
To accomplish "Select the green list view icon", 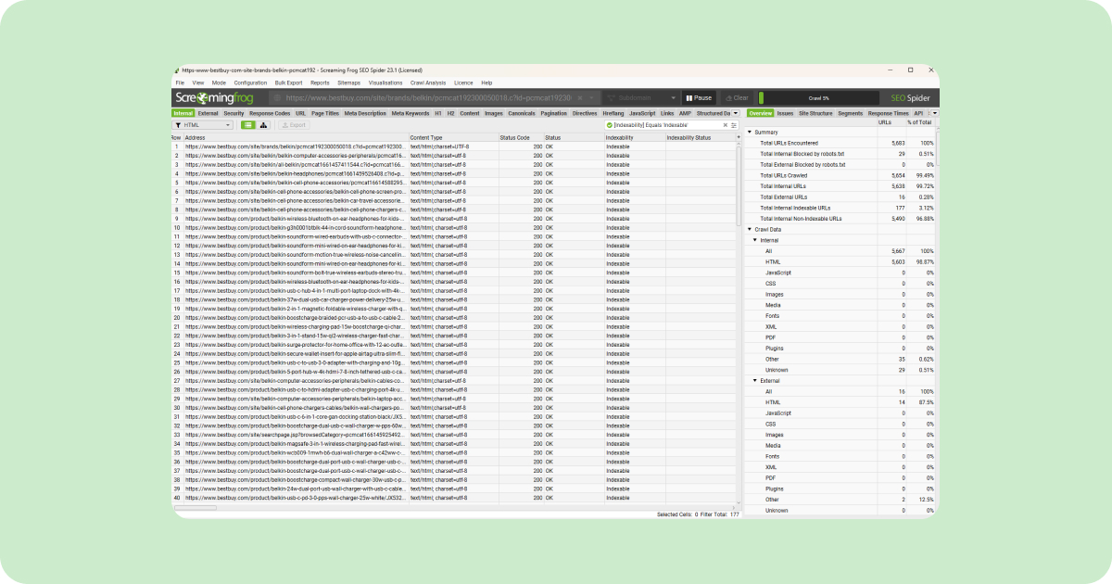I will (x=246, y=125).
